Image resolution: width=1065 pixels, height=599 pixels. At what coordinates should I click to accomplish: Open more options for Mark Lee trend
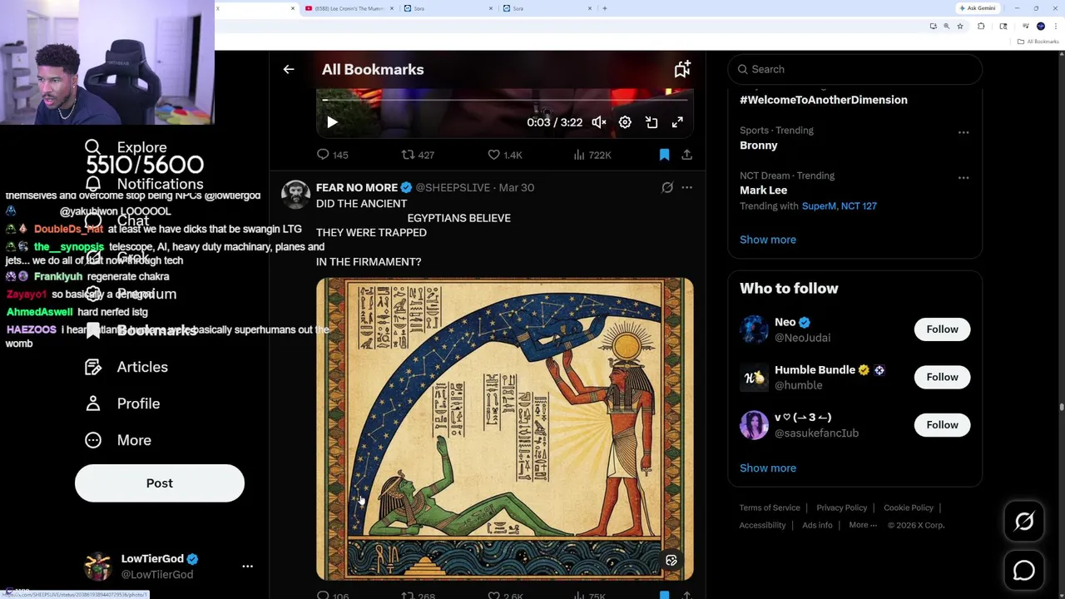tap(963, 177)
